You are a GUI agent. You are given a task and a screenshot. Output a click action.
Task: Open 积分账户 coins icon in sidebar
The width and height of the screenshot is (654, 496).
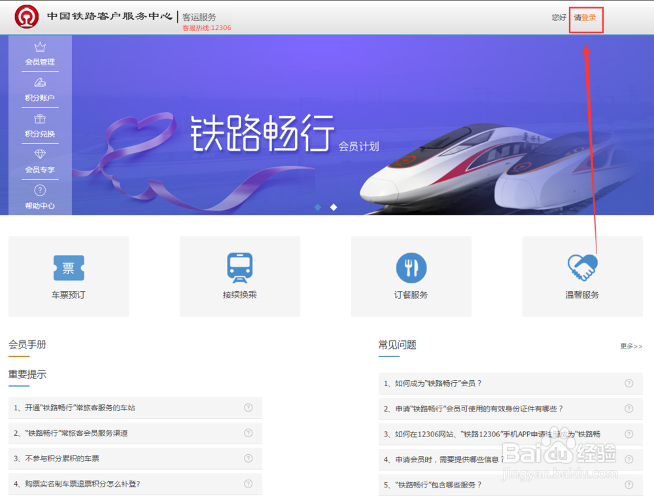(x=40, y=82)
